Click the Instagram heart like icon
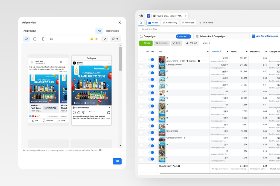Image resolution: width=280 pixels, height=186 pixels. click(74, 113)
